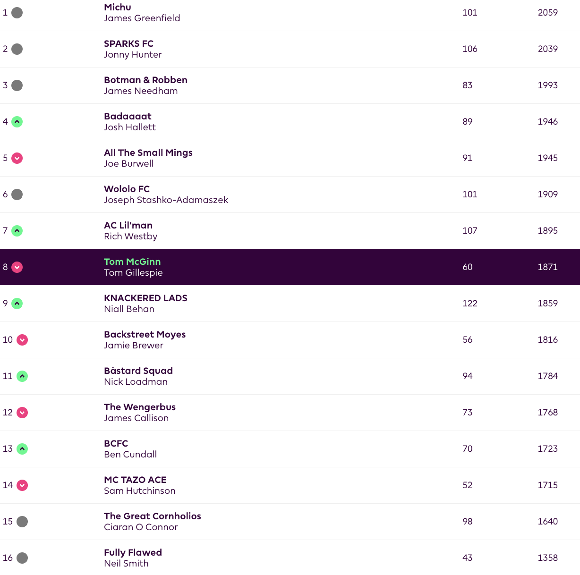Open KNACKERED LADS team link
Viewport: 580px width, 575px height.
pyautogui.click(x=145, y=298)
